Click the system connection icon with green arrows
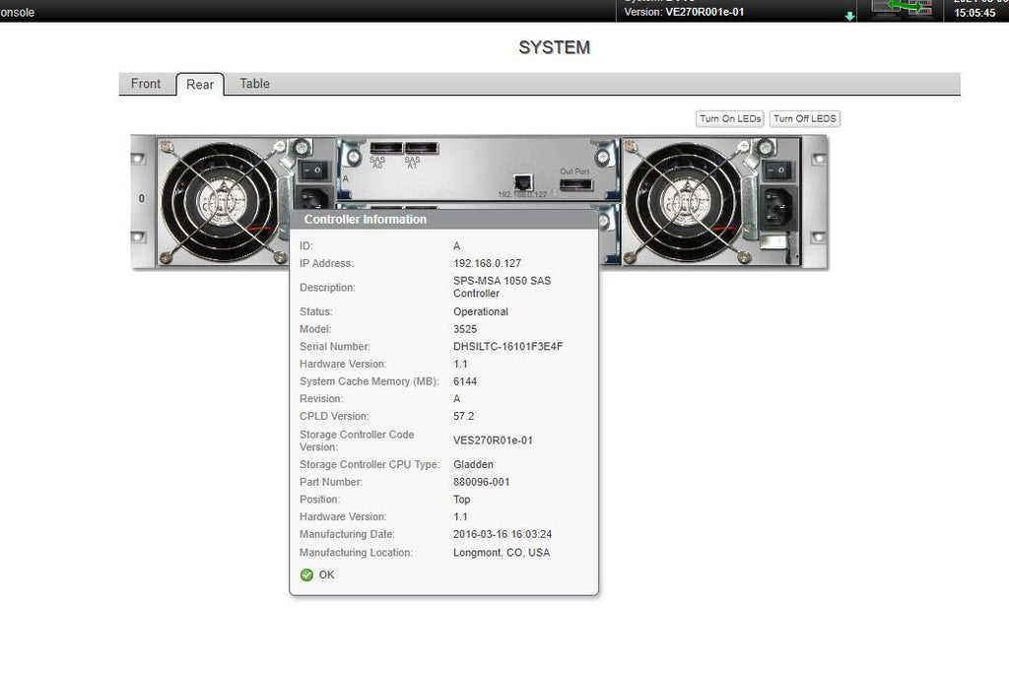 tap(901, 8)
